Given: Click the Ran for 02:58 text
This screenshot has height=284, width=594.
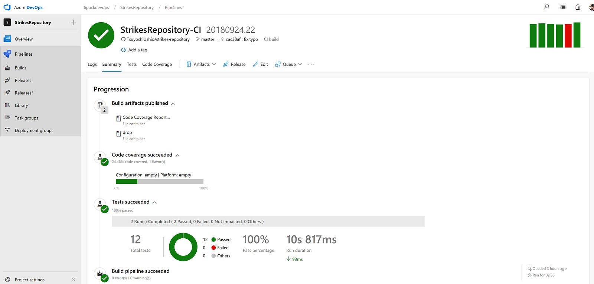Looking at the screenshot, I should pos(544,275).
